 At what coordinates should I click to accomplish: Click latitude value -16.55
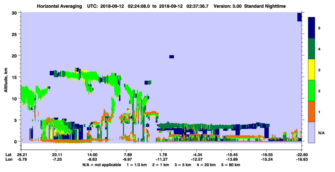coord(266,155)
